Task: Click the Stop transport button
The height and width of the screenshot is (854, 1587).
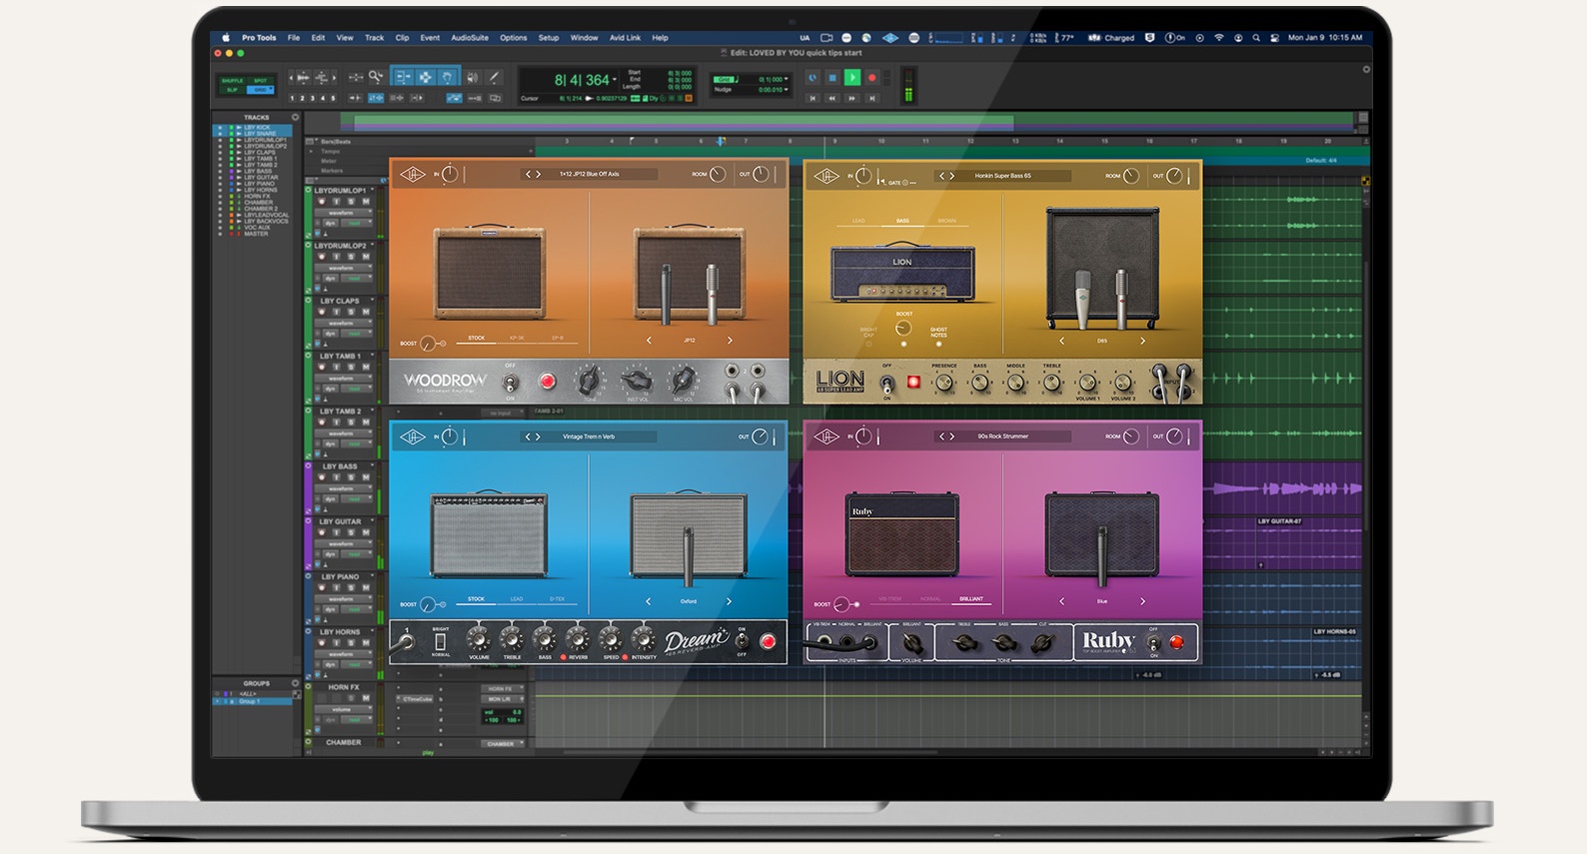Action: click(832, 78)
